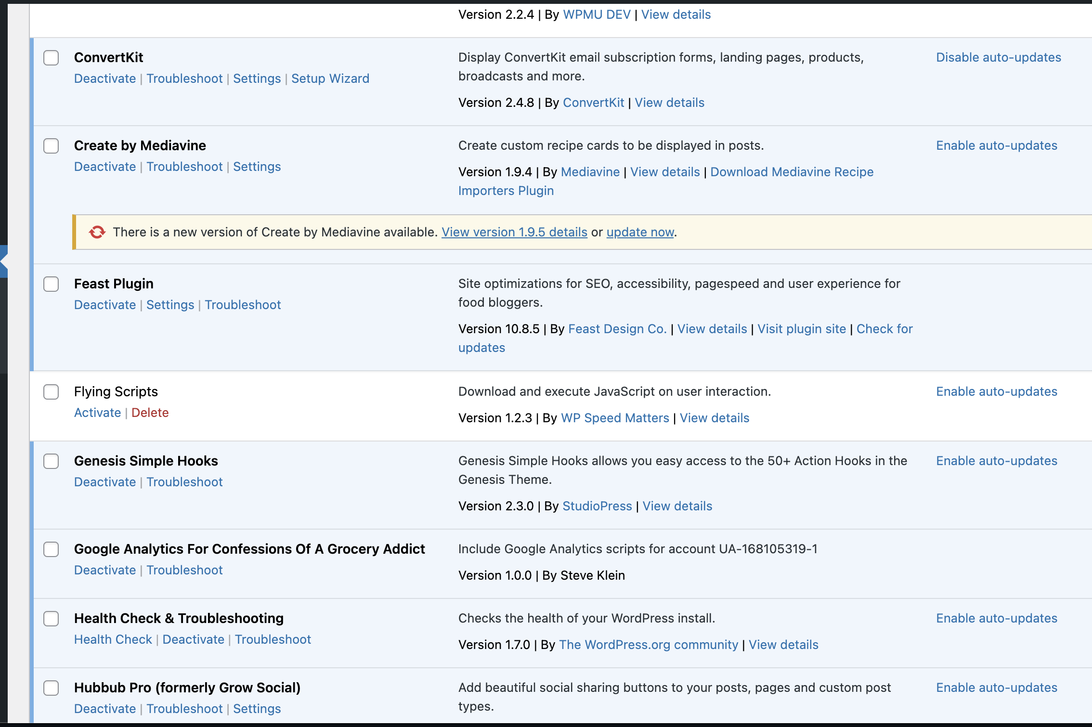1092x727 pixels.
Task: Open Settings for Hubbub Pro
Action: pyautogui.click(x=257, y=709)
